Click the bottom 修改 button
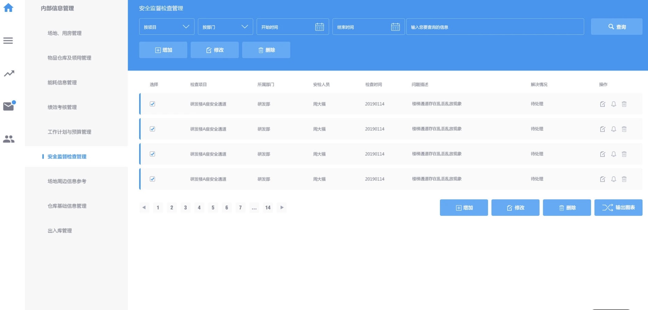This screenshot has width=648, height=310. (x=515, y=207)
